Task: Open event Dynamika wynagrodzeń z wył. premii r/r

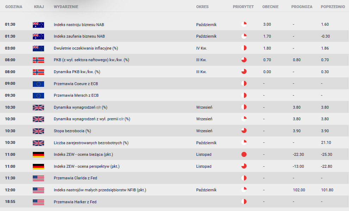Action: pos(92,119)
